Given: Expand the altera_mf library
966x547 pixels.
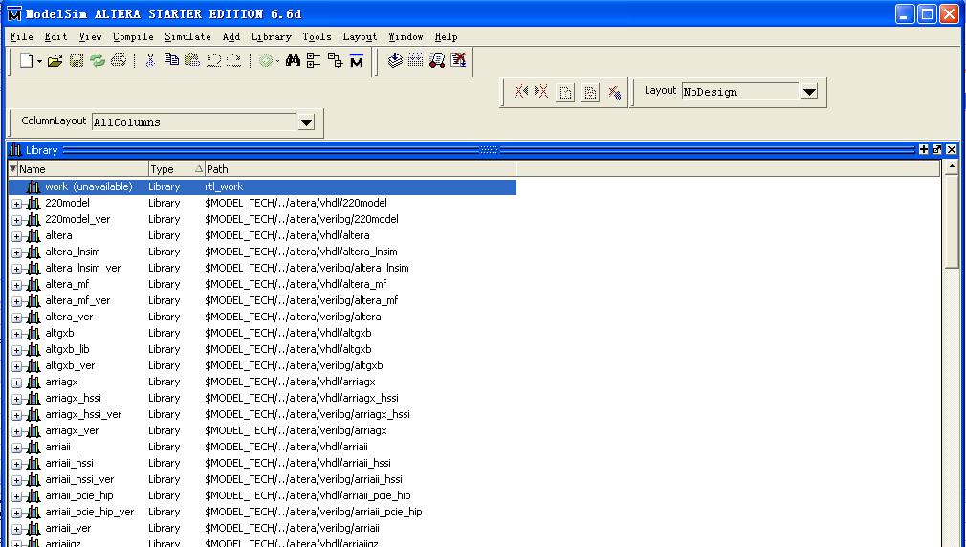Looking at the screenshot, I should 16,285.
